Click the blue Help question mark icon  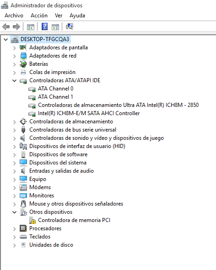(45, 26)
